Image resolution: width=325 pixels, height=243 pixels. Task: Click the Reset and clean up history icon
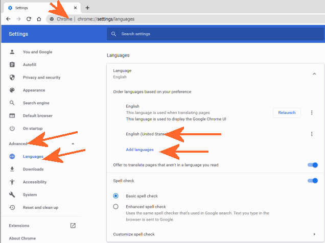click(12, 207)
